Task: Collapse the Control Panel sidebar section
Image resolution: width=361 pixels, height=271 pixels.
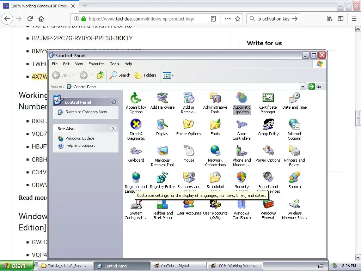Action: pyautogui.click(x=114, y=102)
